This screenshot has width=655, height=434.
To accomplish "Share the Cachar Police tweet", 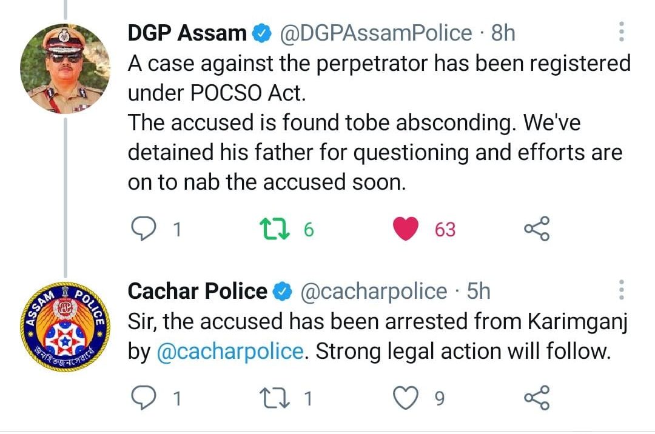I will (536, 398).
